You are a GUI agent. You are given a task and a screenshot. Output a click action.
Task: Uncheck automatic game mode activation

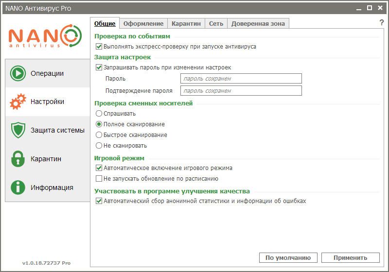[99, 168]
